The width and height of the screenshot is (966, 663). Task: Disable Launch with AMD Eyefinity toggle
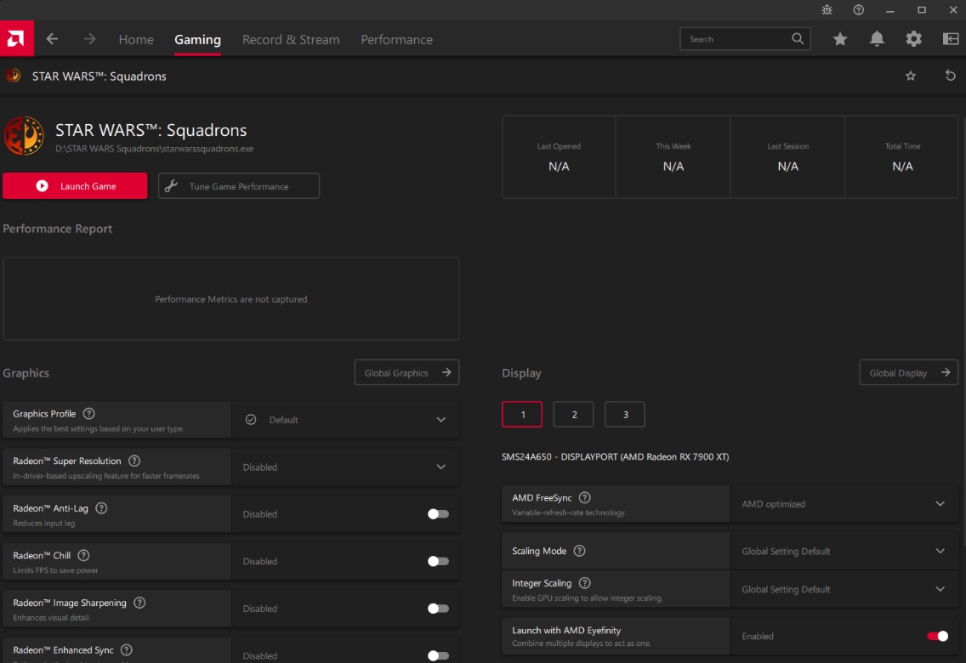pyautogui.click(x=938, y=636)
